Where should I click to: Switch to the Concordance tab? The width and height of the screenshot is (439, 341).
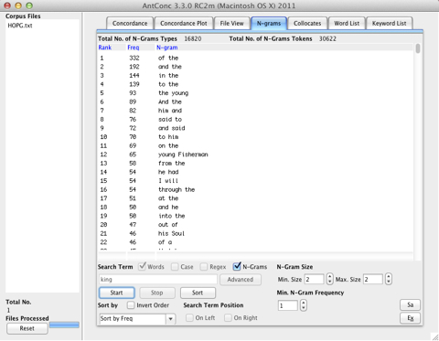130,24
